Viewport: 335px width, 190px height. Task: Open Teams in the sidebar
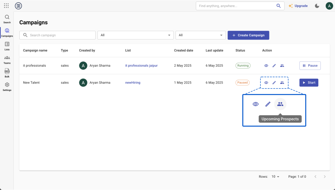tap(7, 60)
